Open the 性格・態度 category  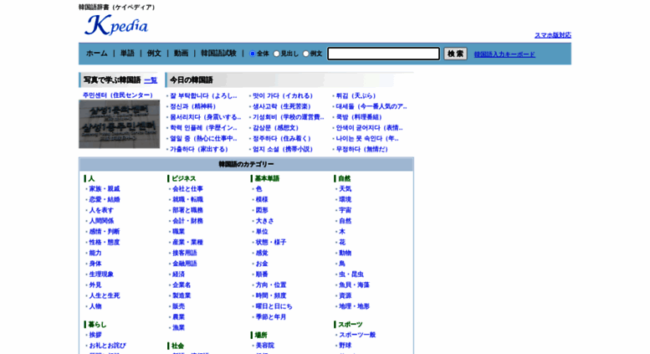click(x=105, y=243)
